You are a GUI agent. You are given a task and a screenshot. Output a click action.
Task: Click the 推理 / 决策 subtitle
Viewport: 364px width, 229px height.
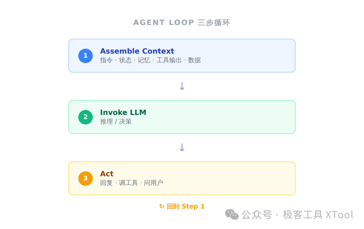point(116,122)
